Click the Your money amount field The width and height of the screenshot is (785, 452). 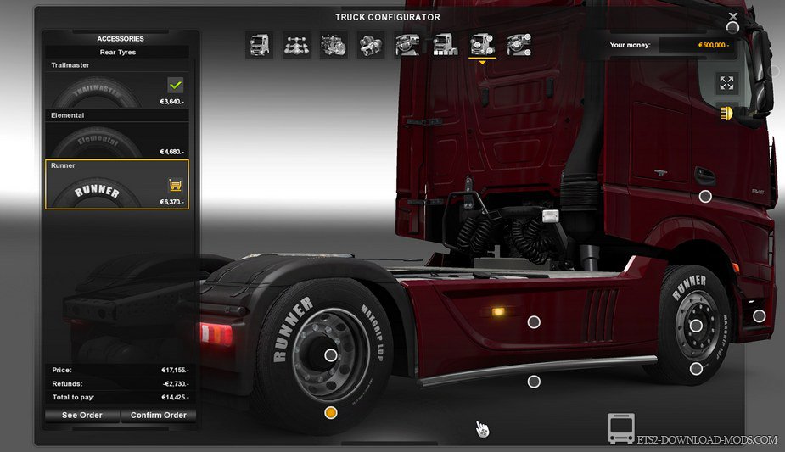[x=696, y=45]
